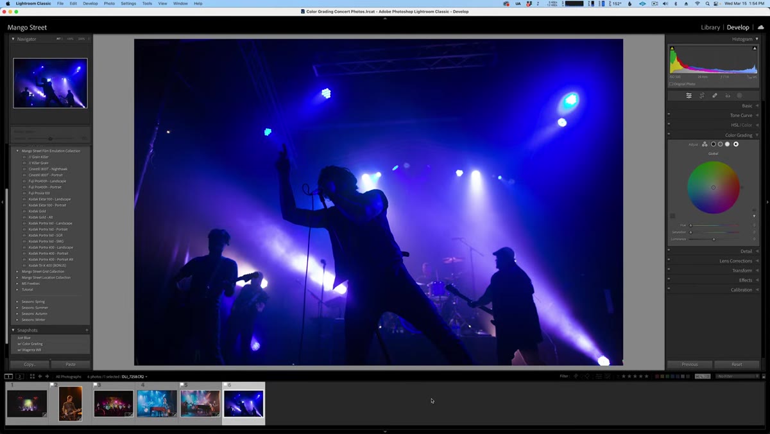Open the Settings menu
The height and width of the screenshot is (434, 770).
coord(128,3)
